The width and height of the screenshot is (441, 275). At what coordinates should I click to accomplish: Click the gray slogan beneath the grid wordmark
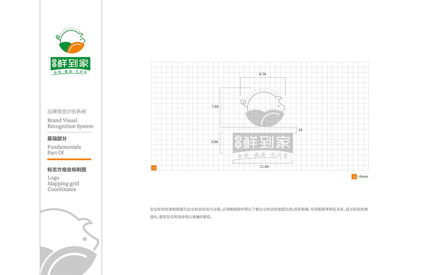pyautogui.click(x=263, y=156)
